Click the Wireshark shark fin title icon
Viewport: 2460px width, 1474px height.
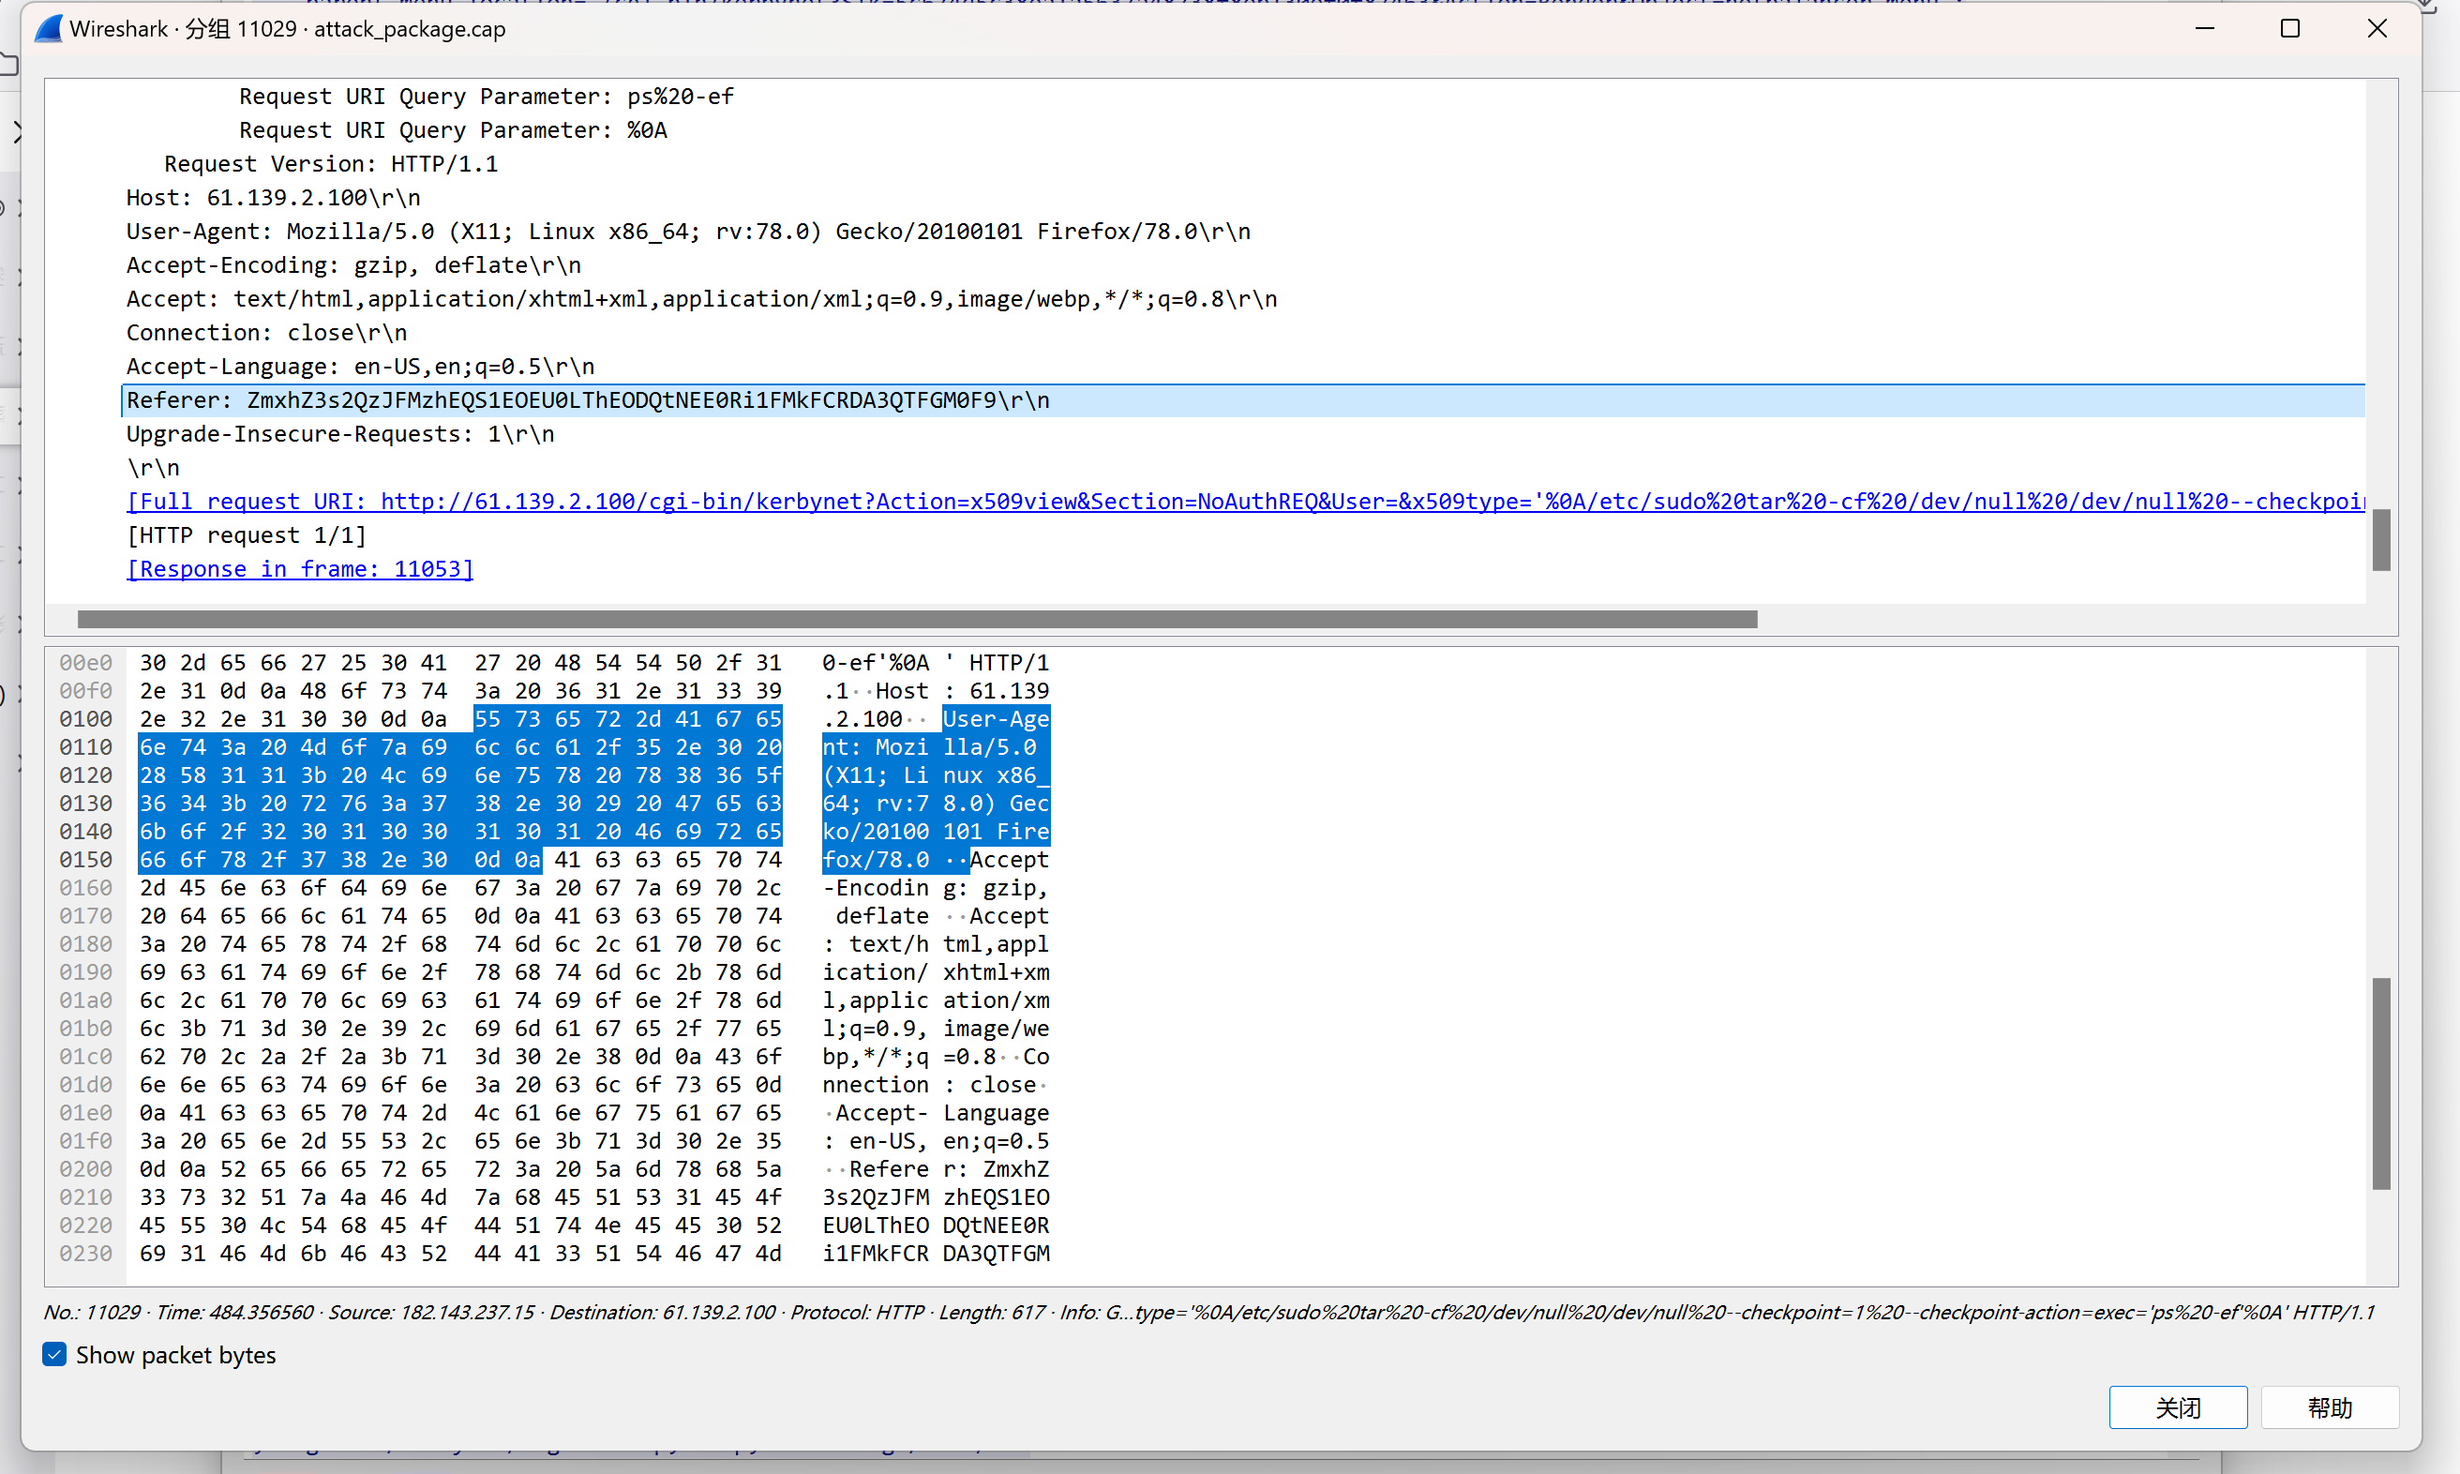point(48,29)
